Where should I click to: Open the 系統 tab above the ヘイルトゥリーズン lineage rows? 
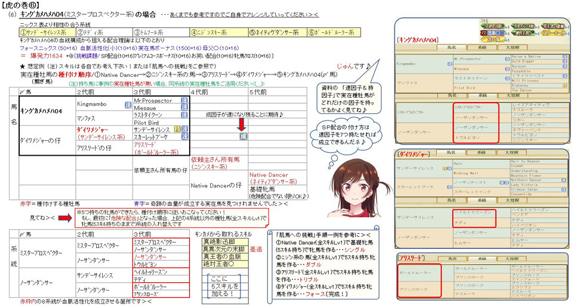[482, 200]
